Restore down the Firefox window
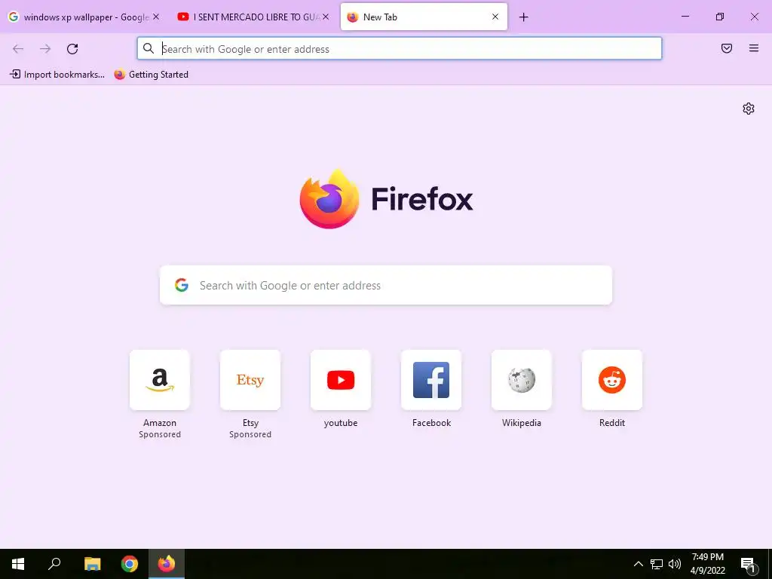 click(x=720, y=17)
